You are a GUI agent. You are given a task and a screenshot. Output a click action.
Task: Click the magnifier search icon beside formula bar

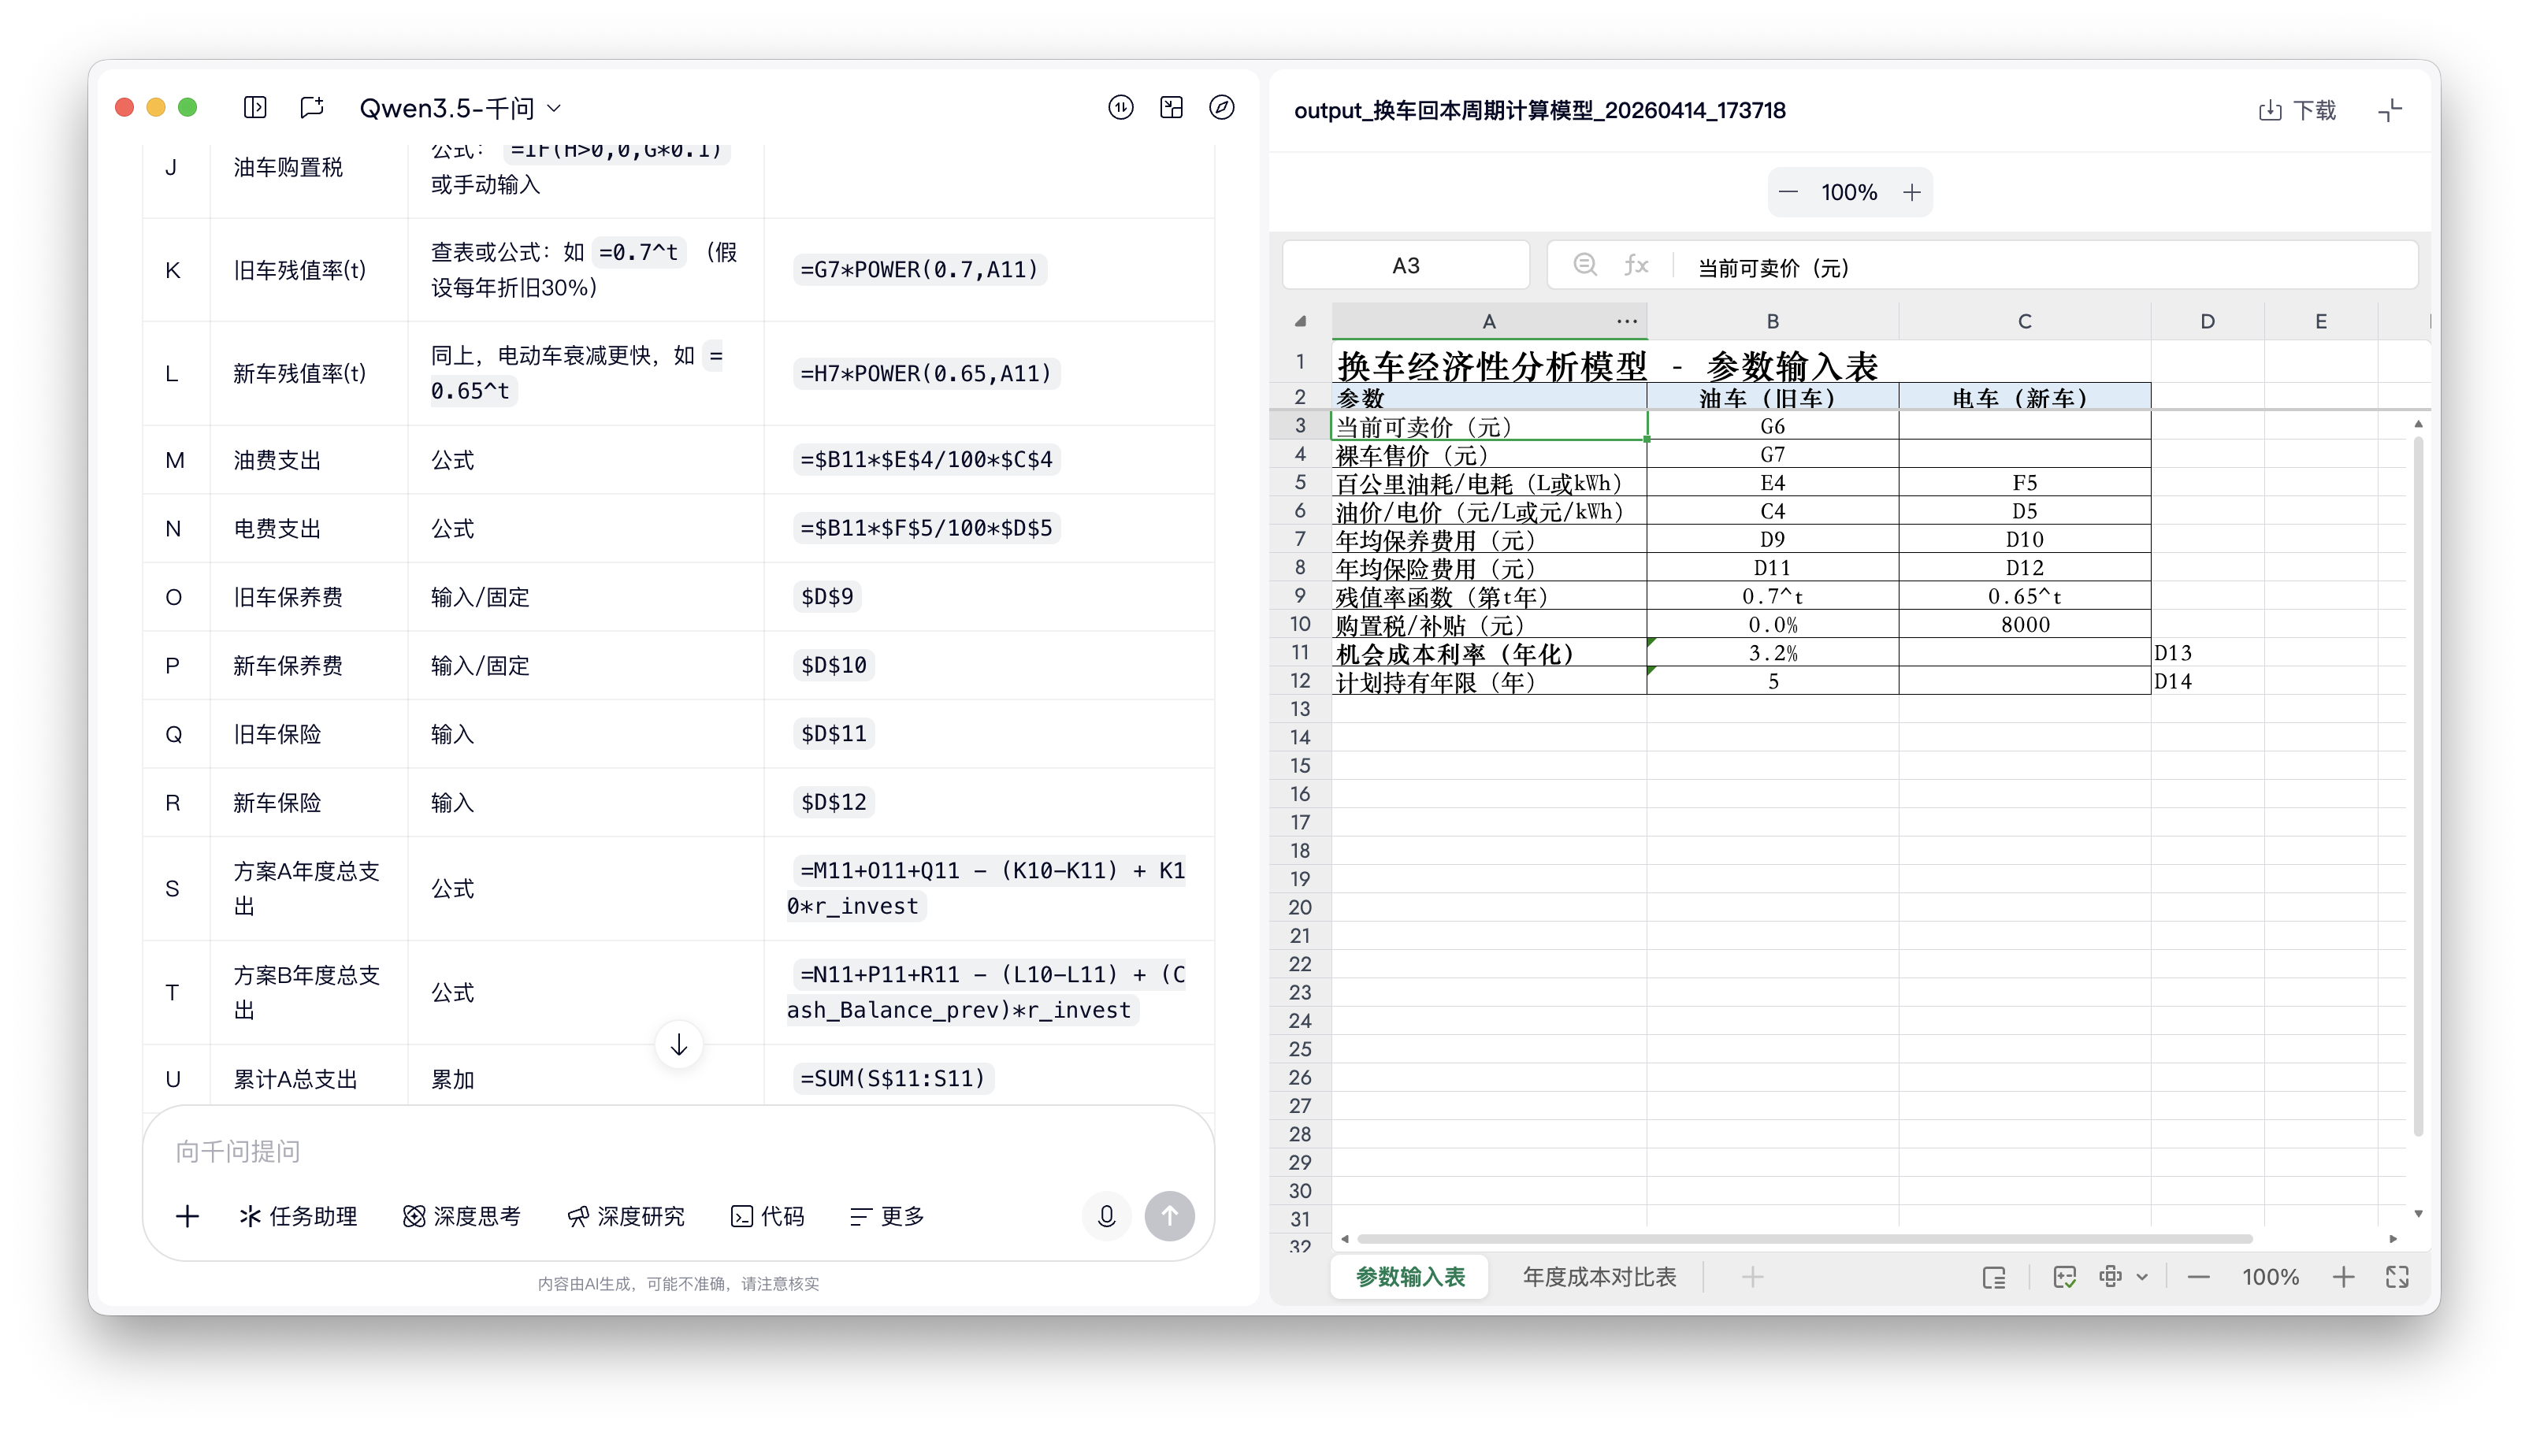[x=1584, y=265]
